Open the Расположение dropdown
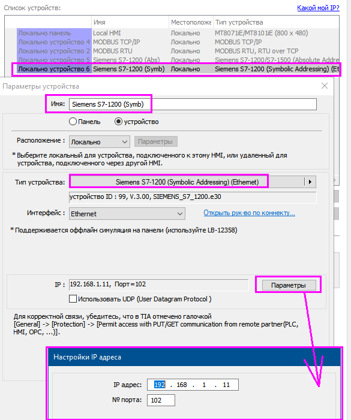The image size is (351, 420). [x=99, y=141]
